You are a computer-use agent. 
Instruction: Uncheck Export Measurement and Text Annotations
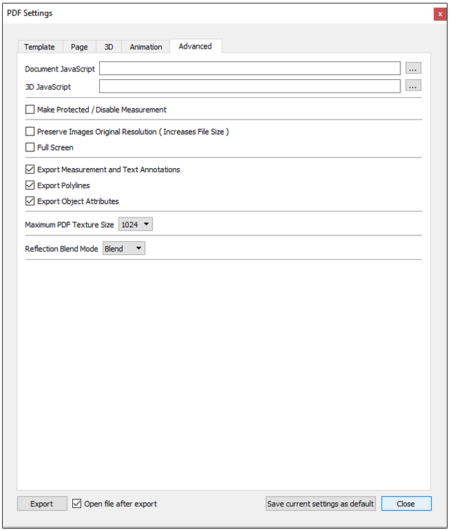coord(30,169)
